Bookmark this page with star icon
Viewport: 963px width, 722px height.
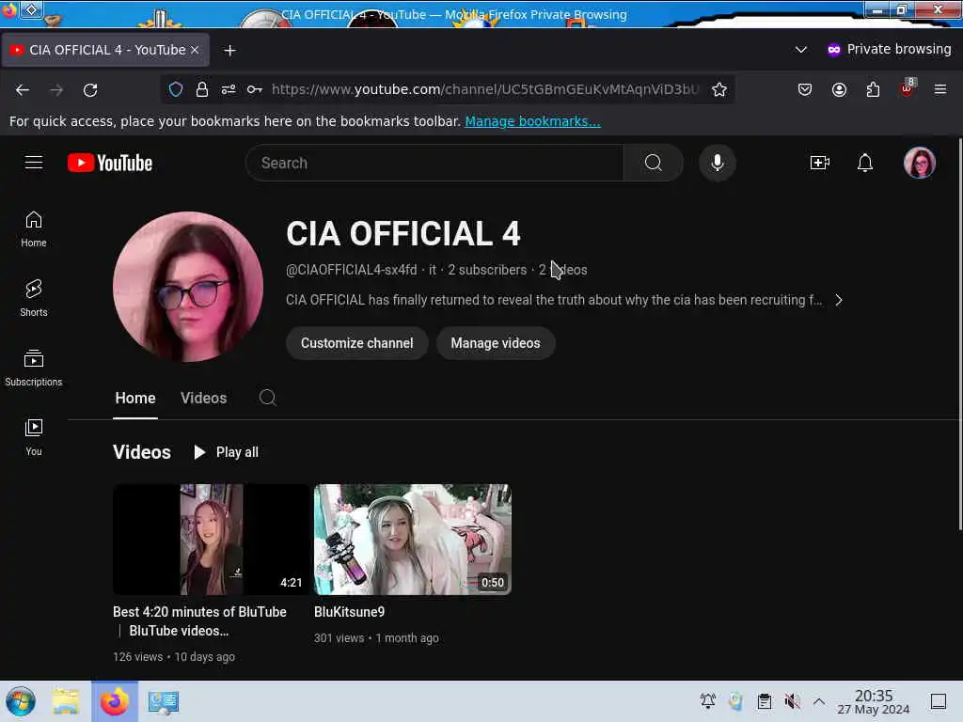(x=719, y=89)
